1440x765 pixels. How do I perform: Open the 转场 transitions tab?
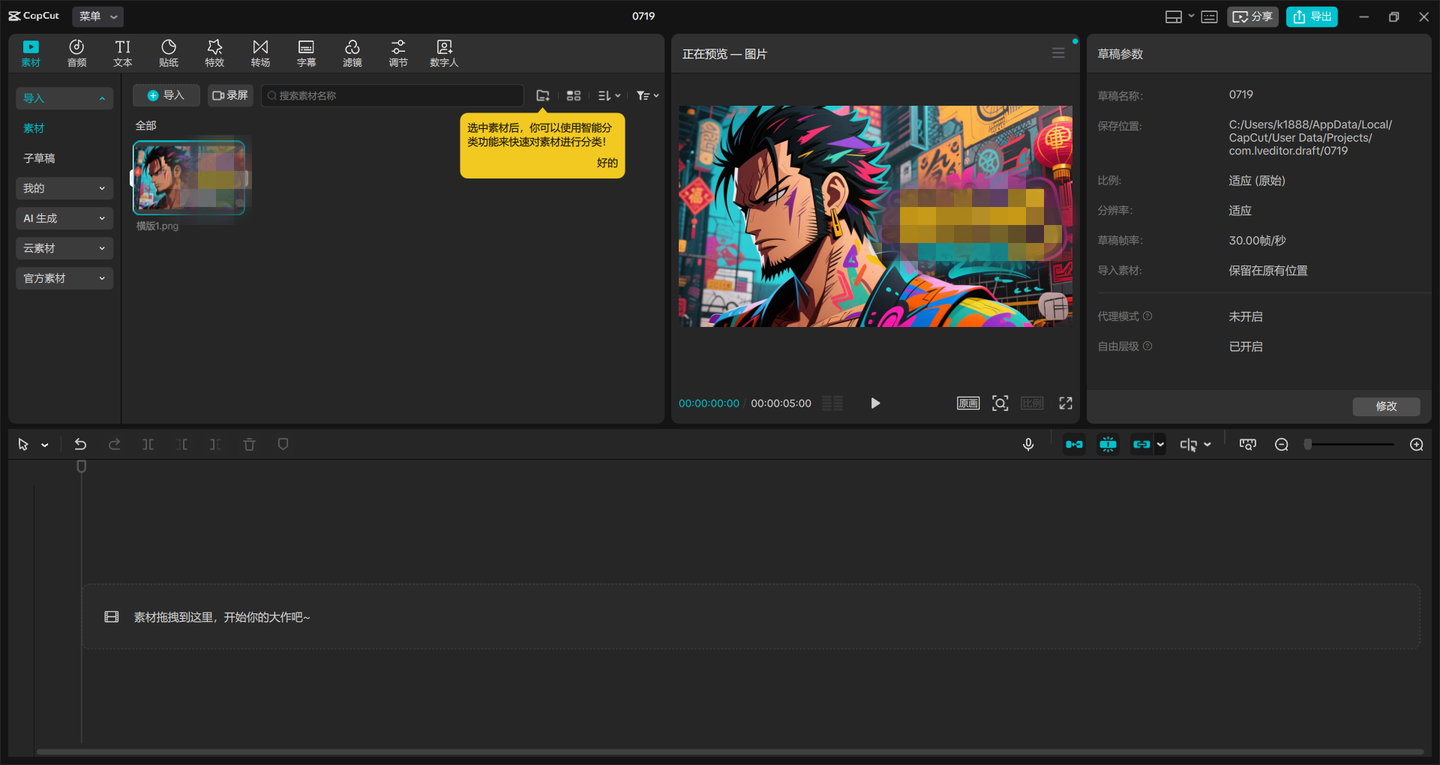tap(260, 53)
